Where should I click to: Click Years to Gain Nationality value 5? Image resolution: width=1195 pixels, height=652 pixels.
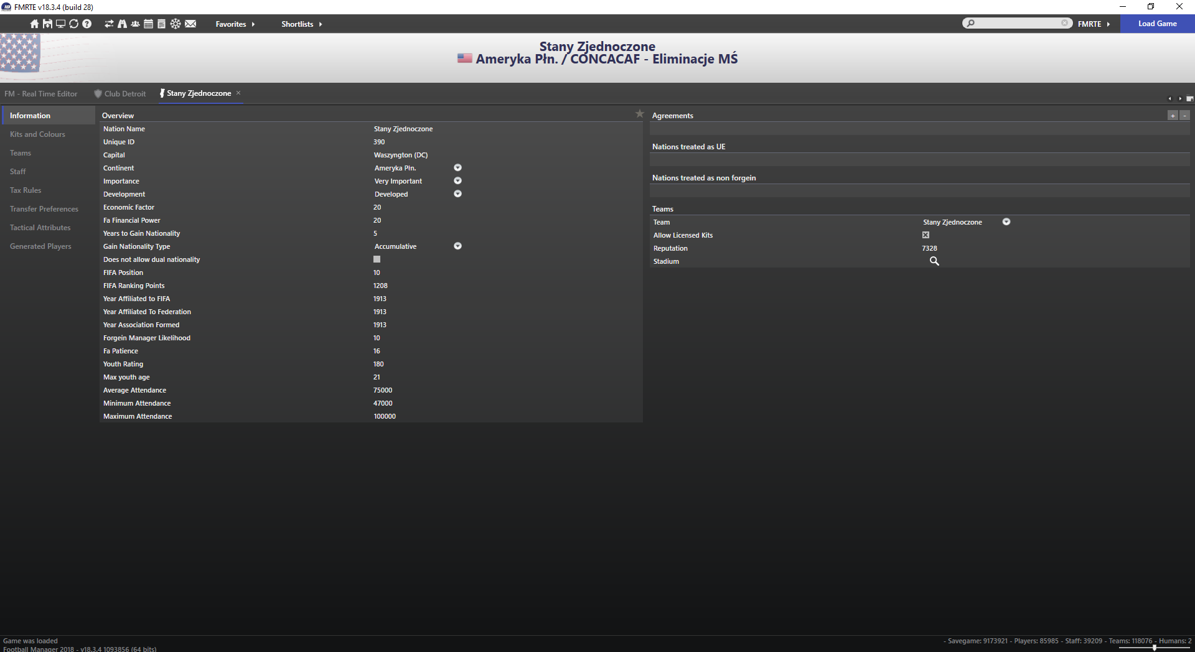point(375,233)
